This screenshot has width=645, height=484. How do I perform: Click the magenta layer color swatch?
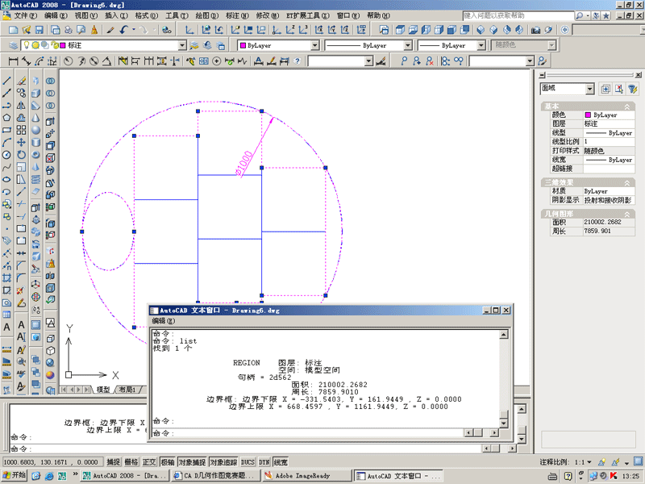click(x=63, y=45)
